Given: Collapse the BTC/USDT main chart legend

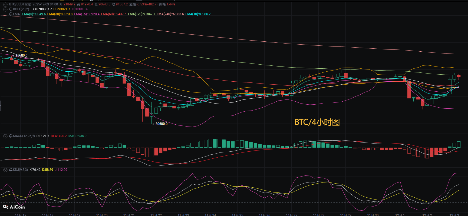Looking at the screenshot, I should 5,4.
